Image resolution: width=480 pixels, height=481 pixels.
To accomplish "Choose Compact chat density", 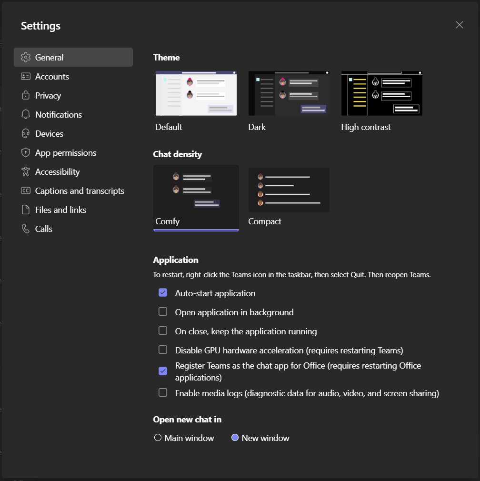I will coord(289,190).
